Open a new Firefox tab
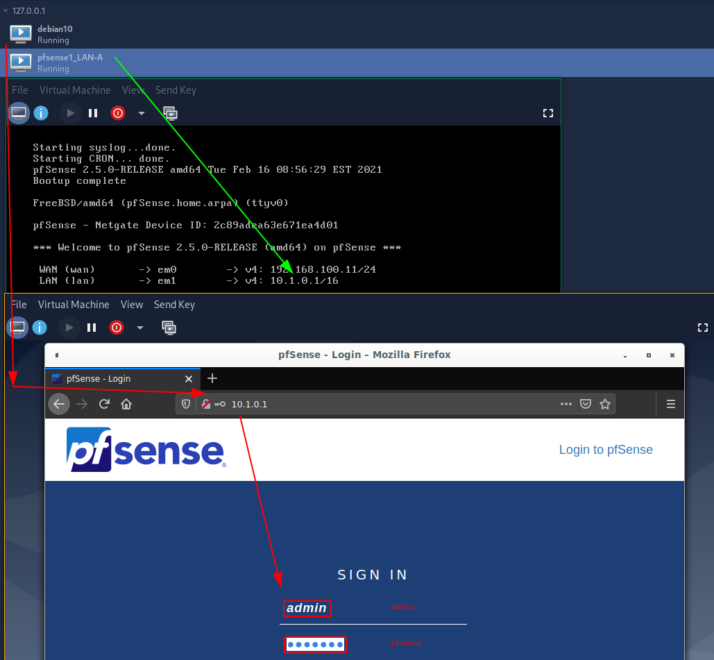The image size is (714, 660). [212, 378]
